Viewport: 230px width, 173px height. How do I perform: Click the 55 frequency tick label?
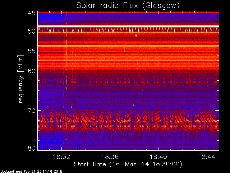(32, 51)
